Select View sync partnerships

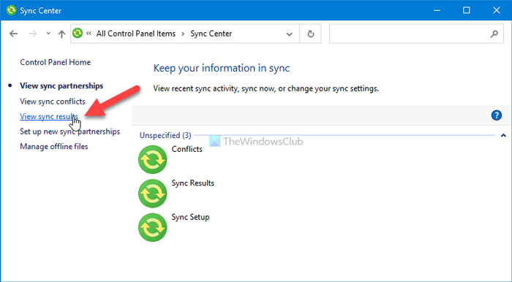[61, 85]
